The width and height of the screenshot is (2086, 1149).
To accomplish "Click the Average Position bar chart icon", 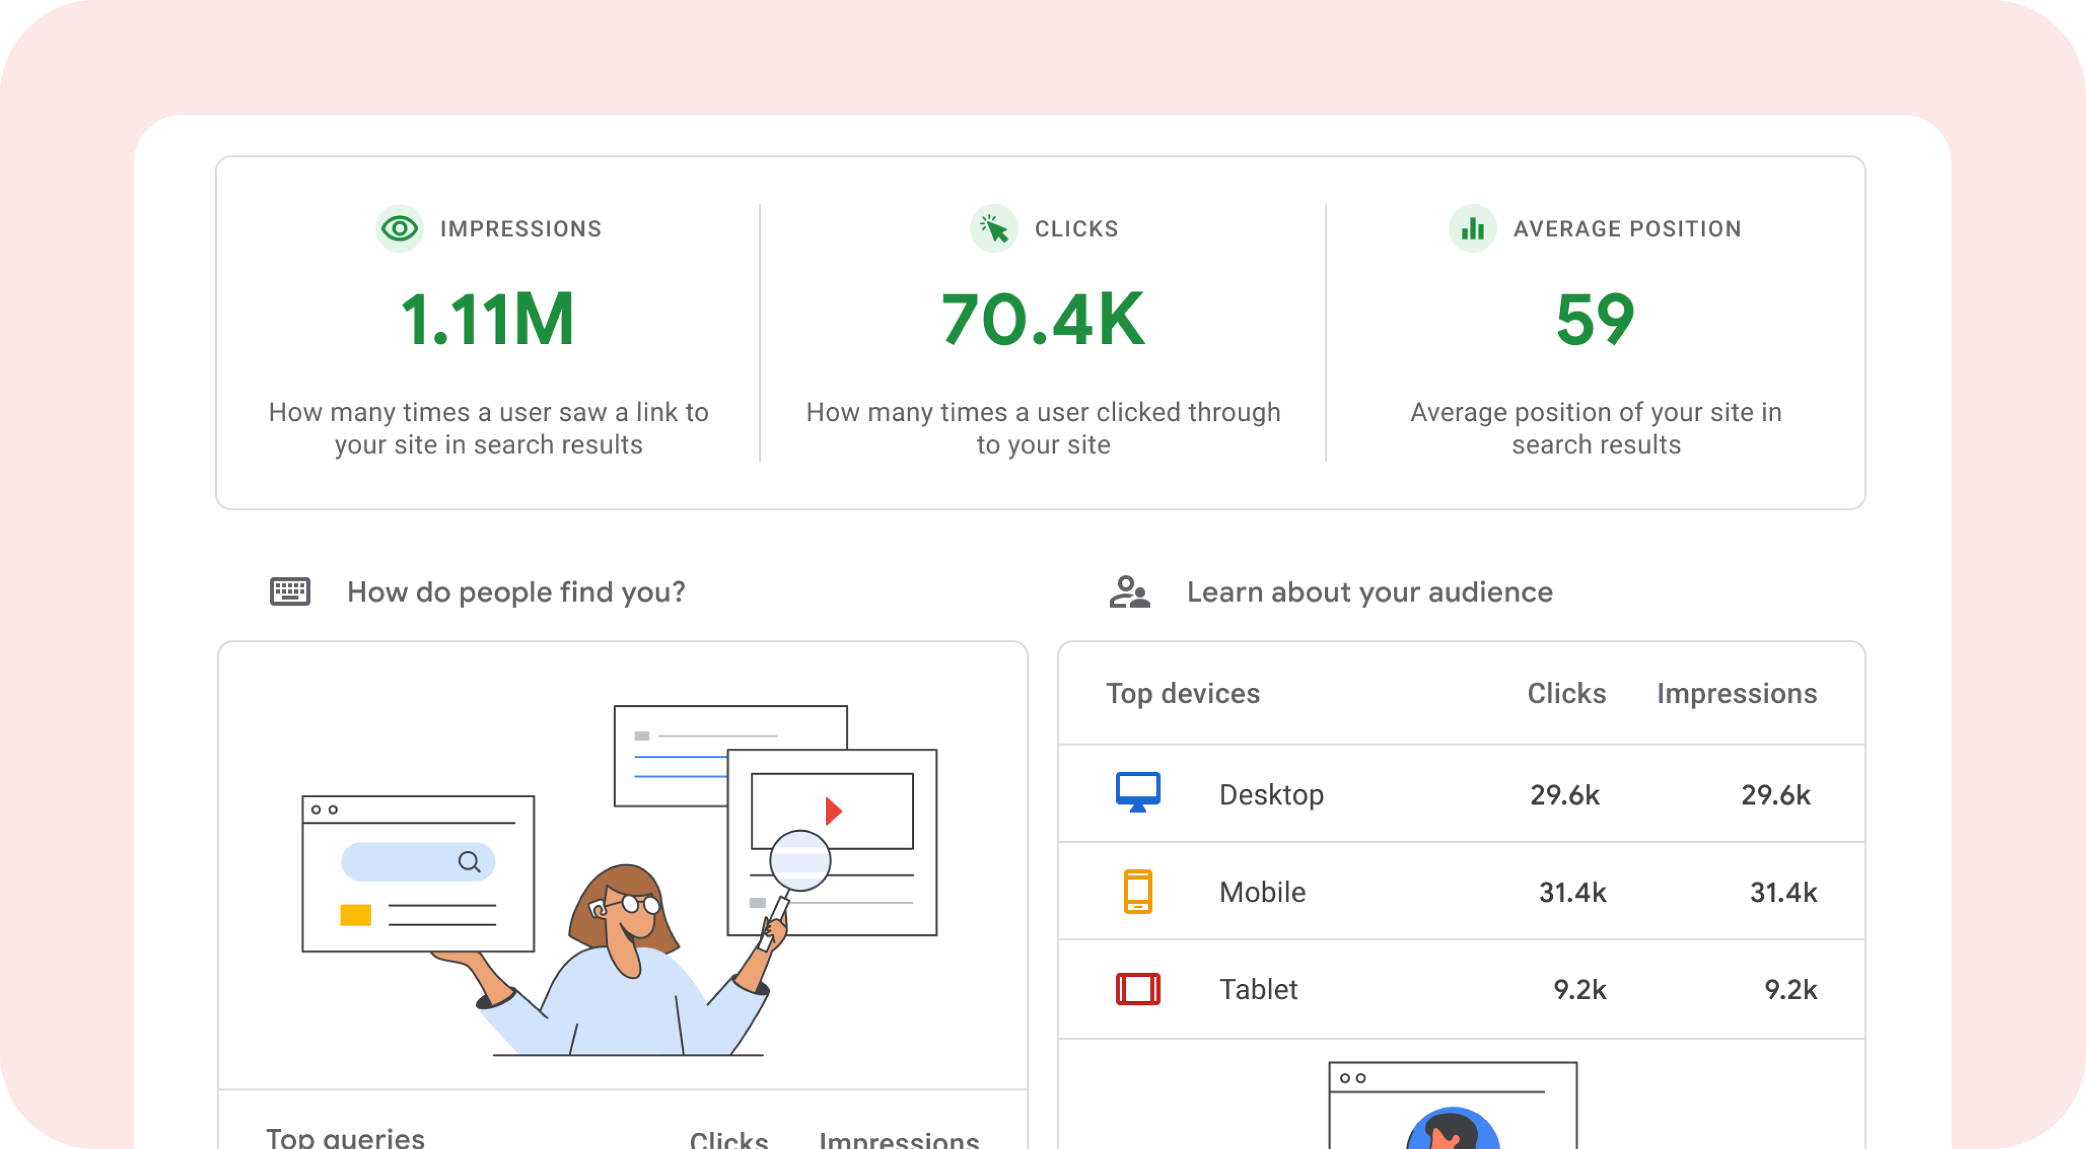I will coord(1472,228).
